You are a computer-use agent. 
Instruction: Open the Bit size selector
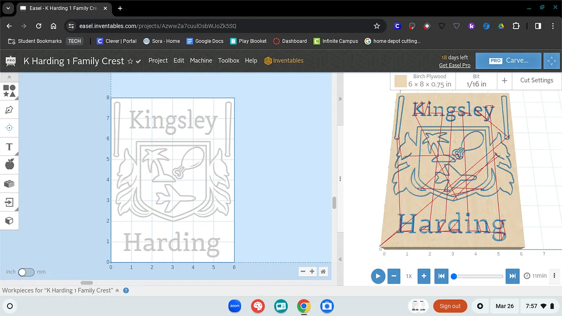click(x=476, y=81)
